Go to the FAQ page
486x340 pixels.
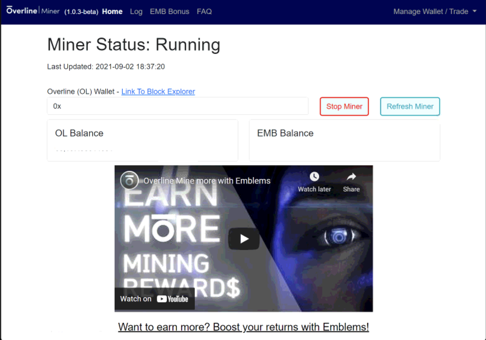click(x=204, y=11)
